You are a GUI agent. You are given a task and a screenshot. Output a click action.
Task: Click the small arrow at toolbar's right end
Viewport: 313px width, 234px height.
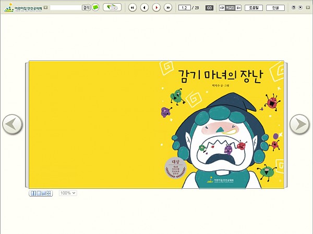point(308,8)
